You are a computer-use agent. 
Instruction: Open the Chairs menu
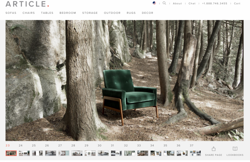click(29, 13)
